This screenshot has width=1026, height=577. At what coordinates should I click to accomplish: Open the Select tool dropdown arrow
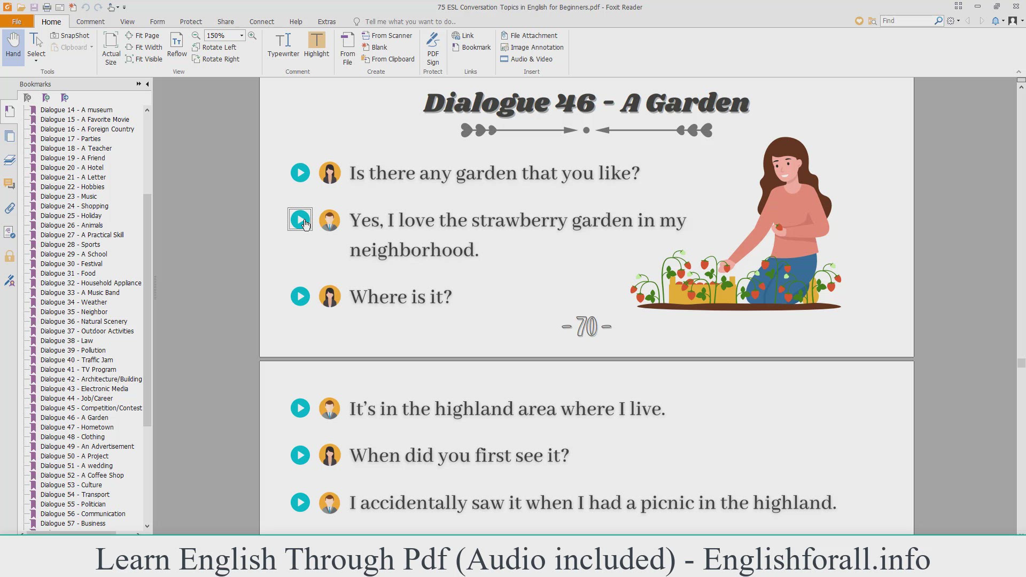pyautogui.click(x=36, y=61)
